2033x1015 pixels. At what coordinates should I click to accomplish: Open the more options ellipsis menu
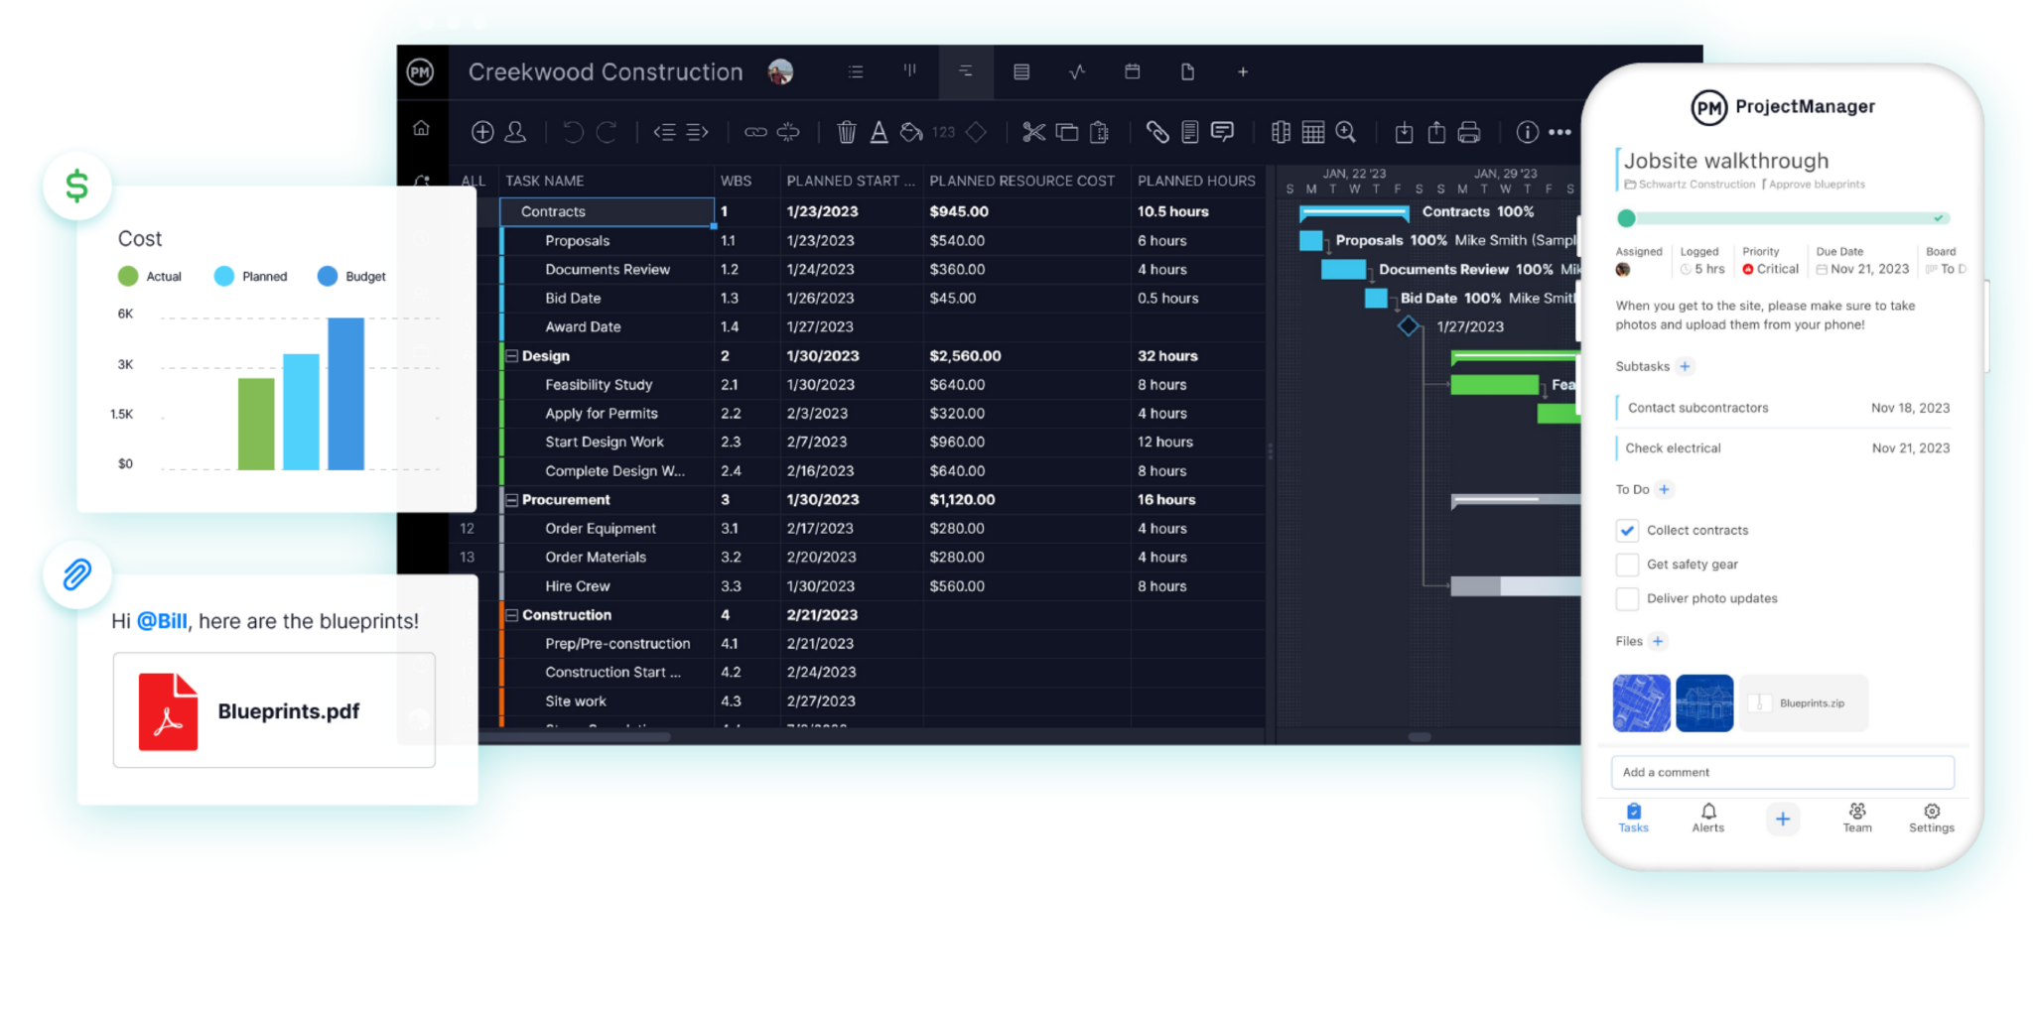[x=1559, y=132]
